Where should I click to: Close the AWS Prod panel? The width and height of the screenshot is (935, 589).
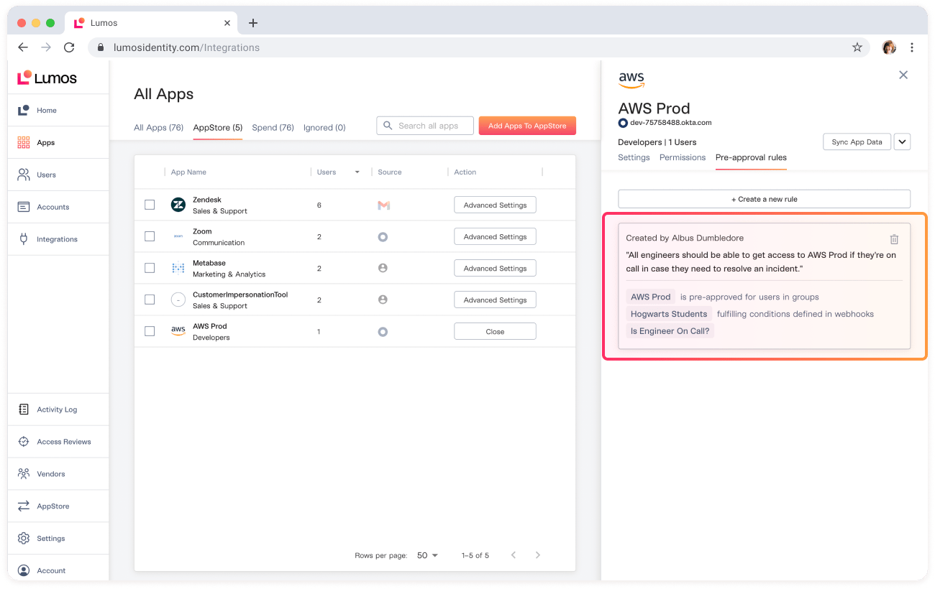coord(903,75)
